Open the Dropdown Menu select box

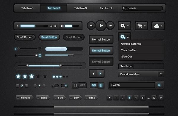141,74
